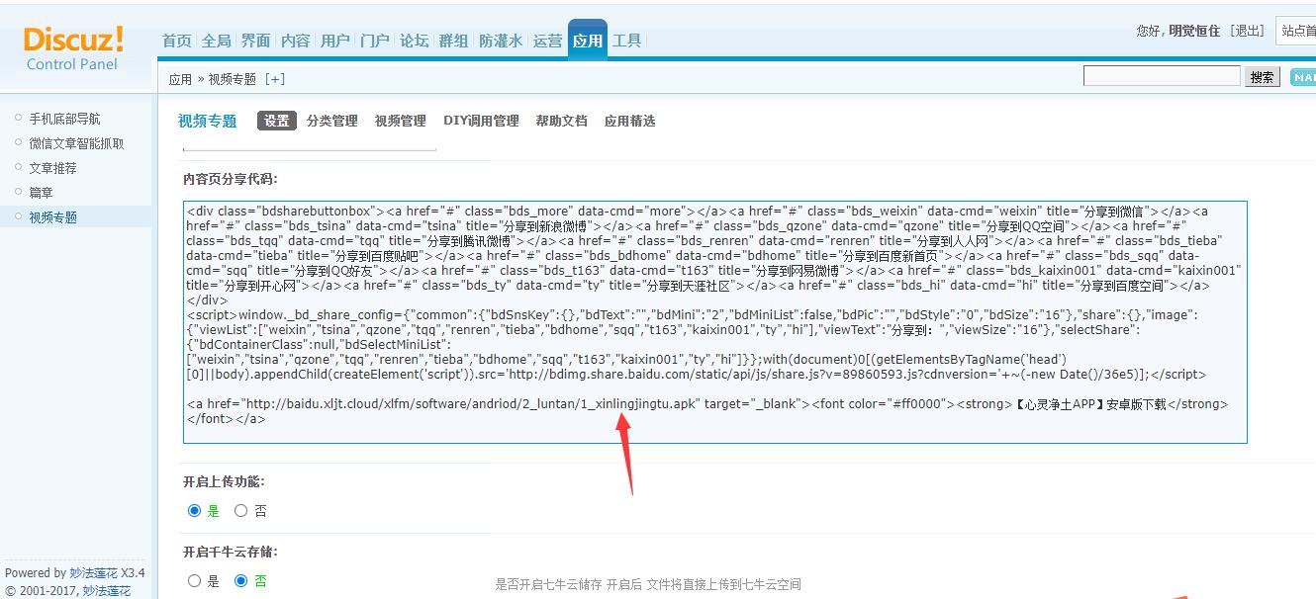
Task: Click the 站点首页 button
Action: coord(1297,31)
